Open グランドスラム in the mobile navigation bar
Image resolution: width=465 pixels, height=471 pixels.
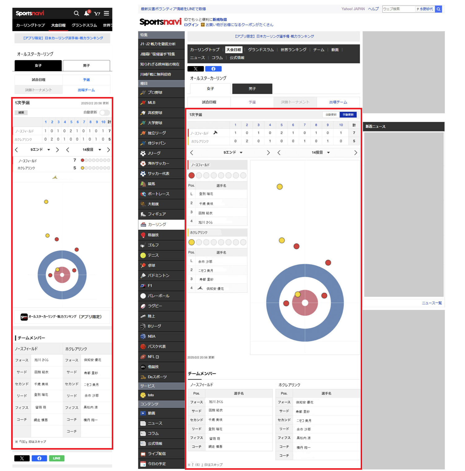[84, 25]
